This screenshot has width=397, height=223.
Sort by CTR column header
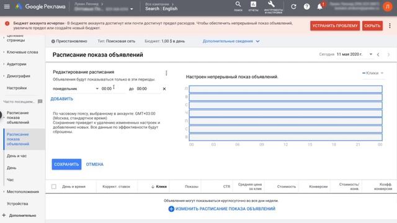226,186
